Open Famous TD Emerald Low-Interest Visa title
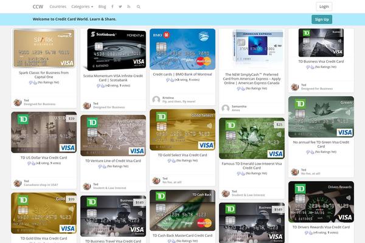This screenshot has width=365, height=243. 252,166
